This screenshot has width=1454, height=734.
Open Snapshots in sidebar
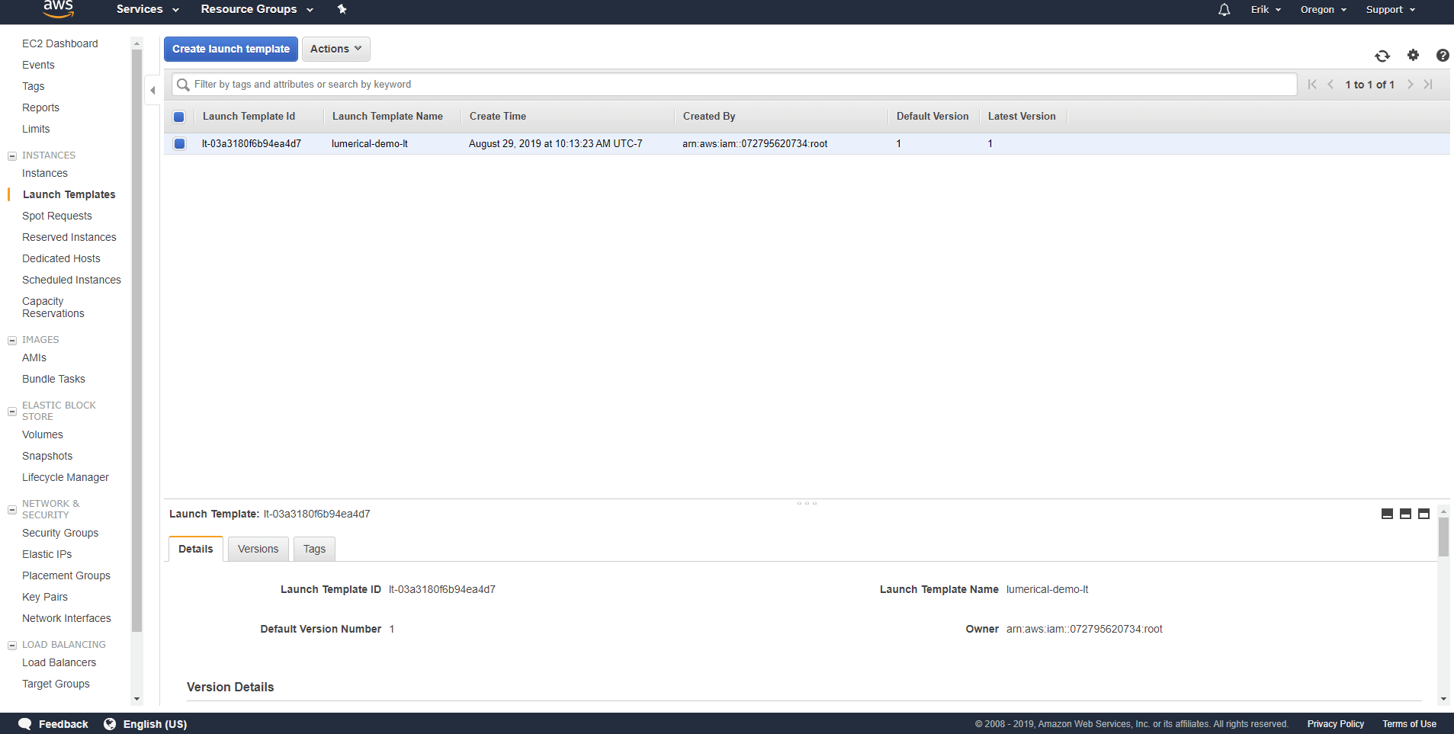click(x=47, y=456)
